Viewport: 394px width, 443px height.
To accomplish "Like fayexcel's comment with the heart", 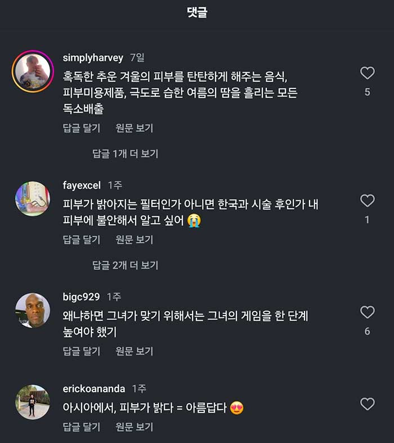I will click(x=367, y=201).
